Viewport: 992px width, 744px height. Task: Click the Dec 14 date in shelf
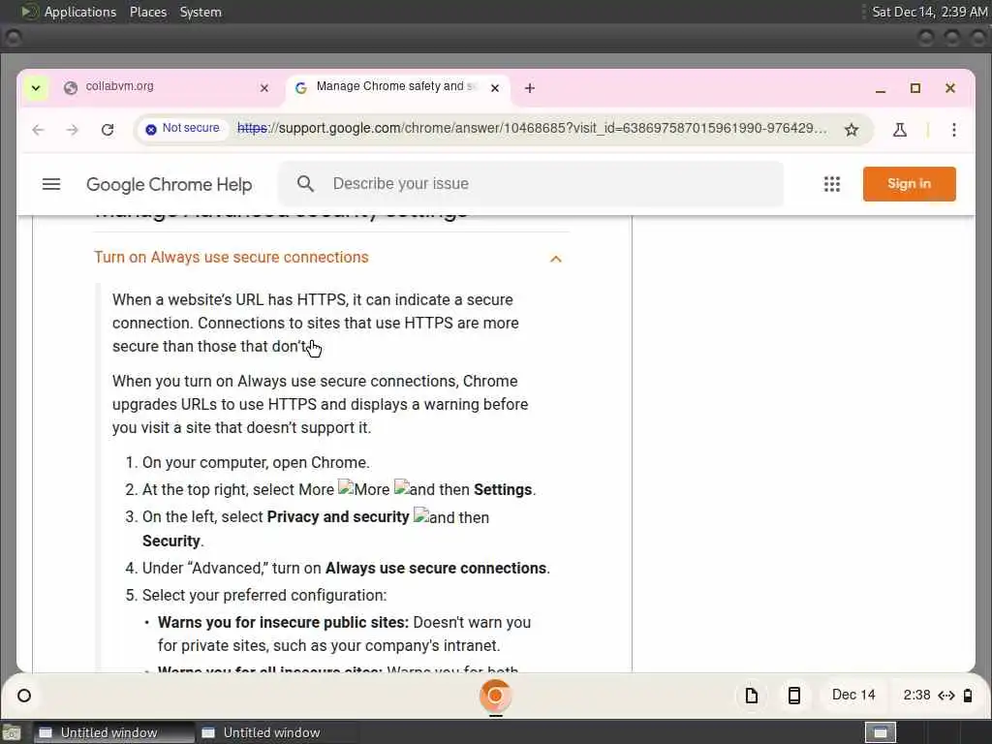click(853, 696)
